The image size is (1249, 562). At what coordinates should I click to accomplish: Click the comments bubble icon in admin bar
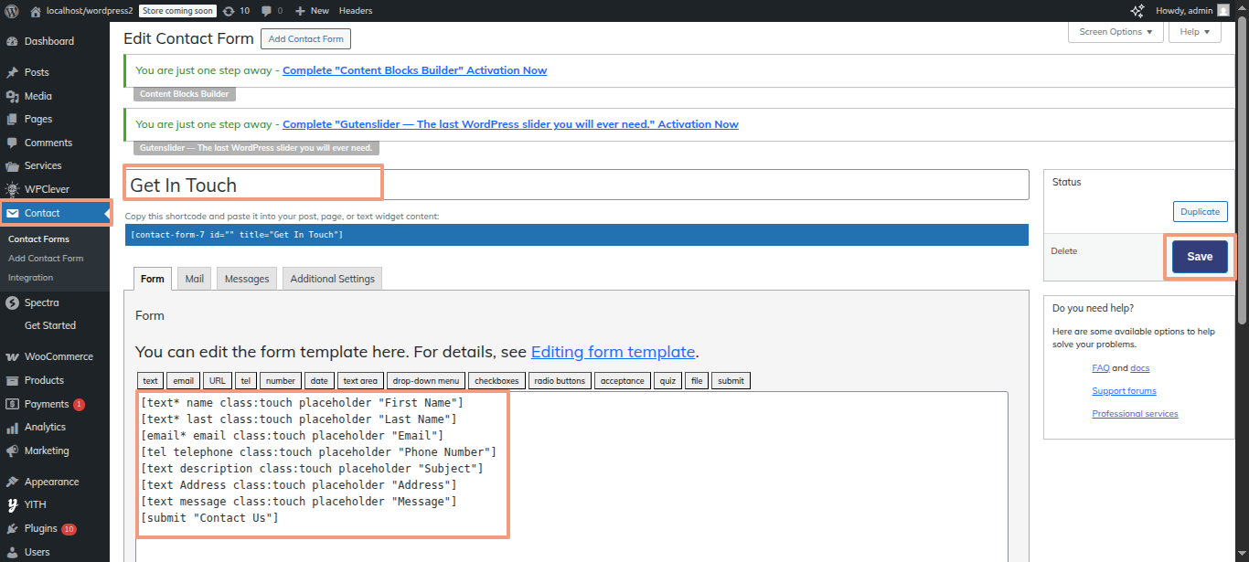point(267,11)
